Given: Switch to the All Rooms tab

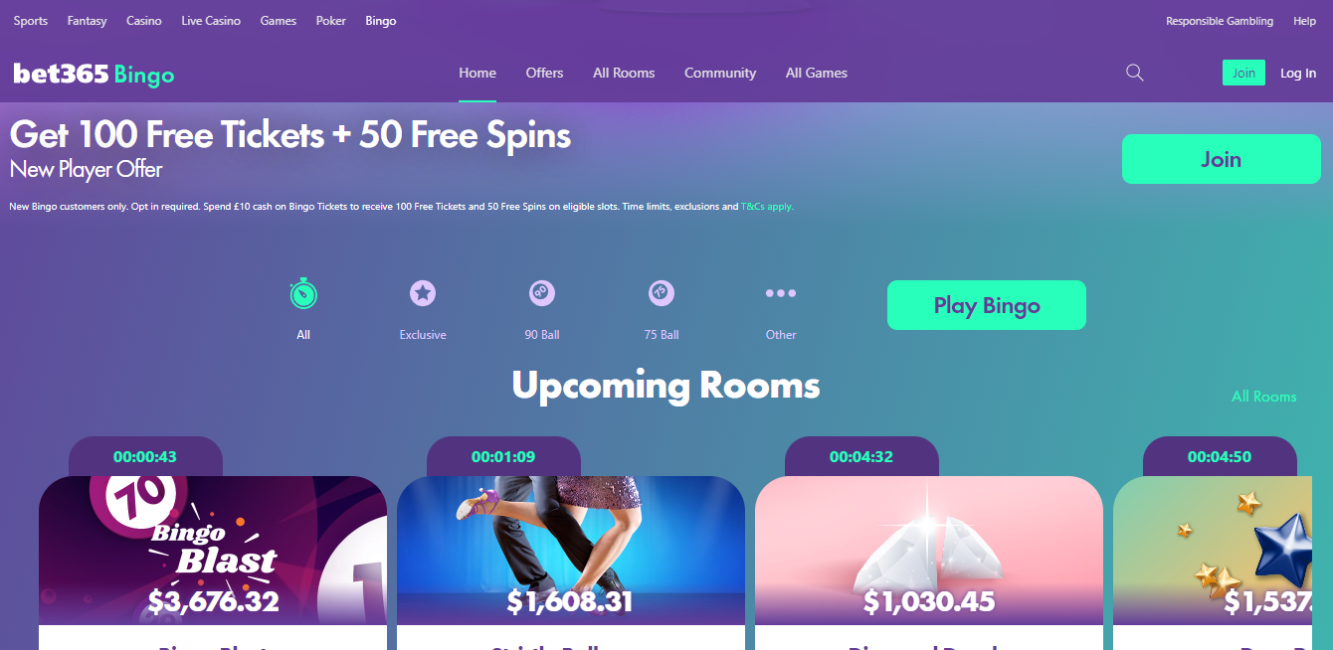Looking at the screenshot, I should point(624,73).
